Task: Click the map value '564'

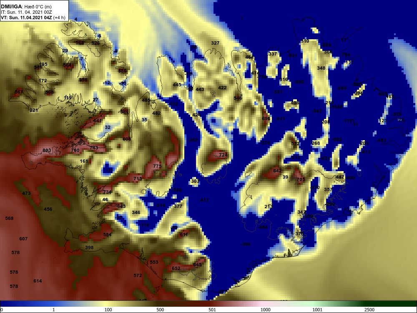Action: click(67, 65)
